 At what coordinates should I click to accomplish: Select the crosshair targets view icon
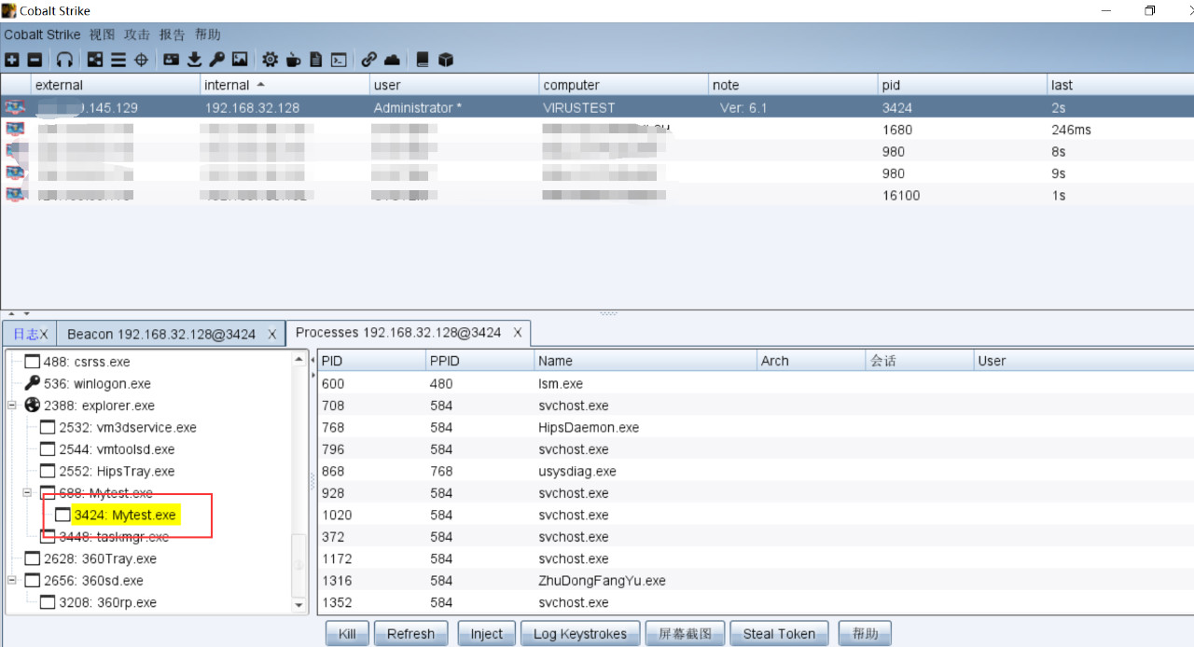[142, 60]
